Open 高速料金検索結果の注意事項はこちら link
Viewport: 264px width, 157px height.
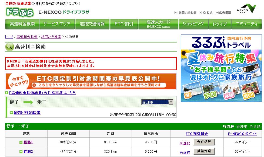coord(42,93)
